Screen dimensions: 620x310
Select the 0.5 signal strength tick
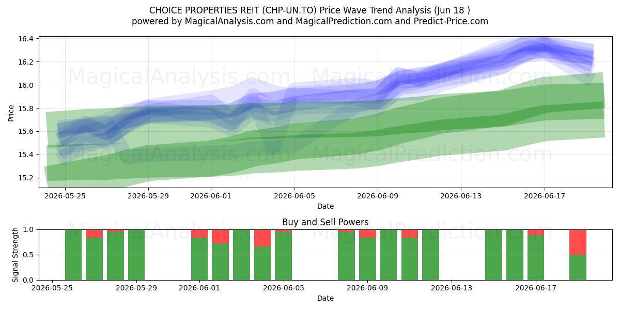tap(29, 255)
